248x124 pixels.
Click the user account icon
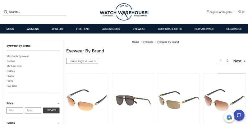[208, 11]
